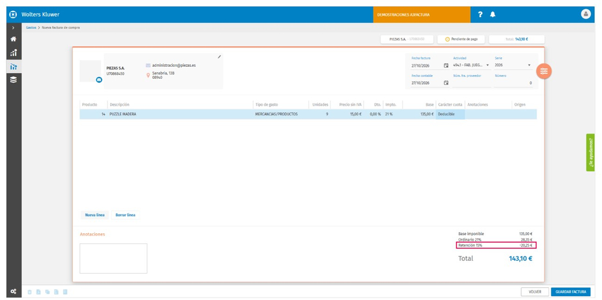
Task: Click the Carácter cuota column header
Action: point(450,105)
